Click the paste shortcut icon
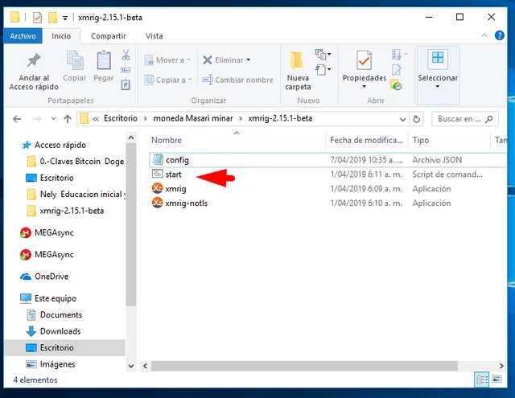 click(126, 84)
